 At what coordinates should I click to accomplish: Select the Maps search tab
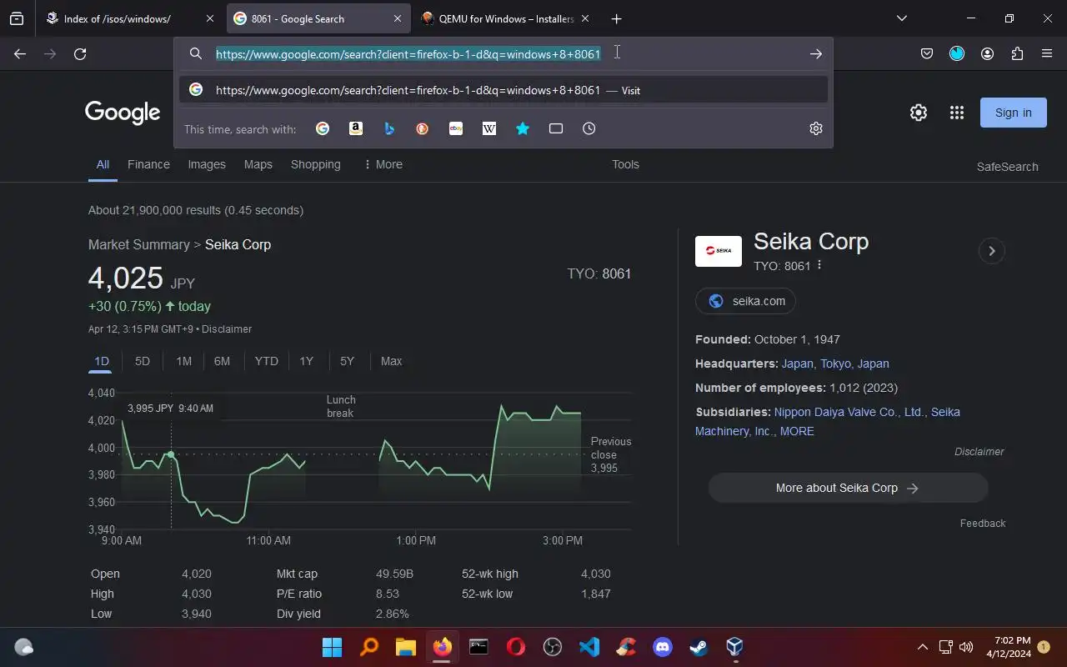tap(258, 164)
